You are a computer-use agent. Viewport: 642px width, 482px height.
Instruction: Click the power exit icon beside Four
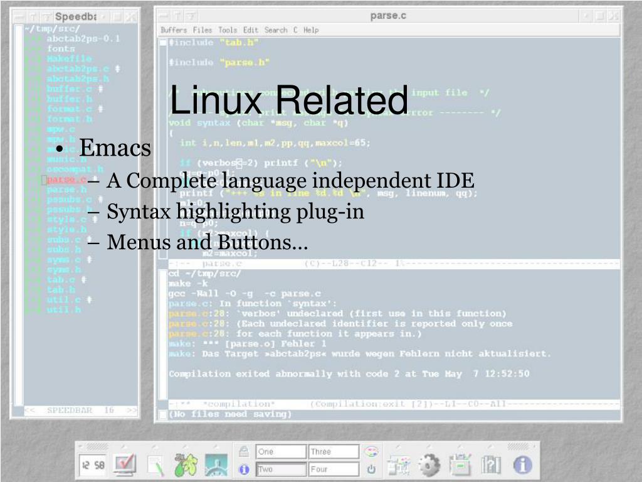[x=371, y=469]
